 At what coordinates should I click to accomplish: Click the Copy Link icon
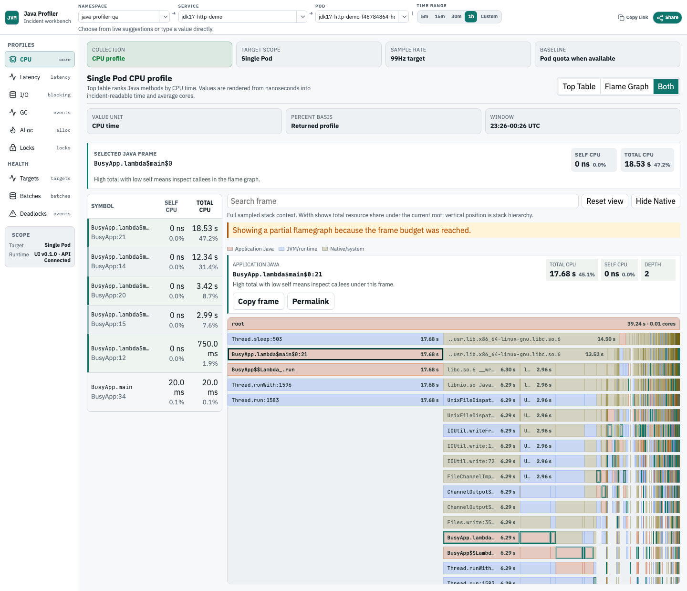coord(621,18)
